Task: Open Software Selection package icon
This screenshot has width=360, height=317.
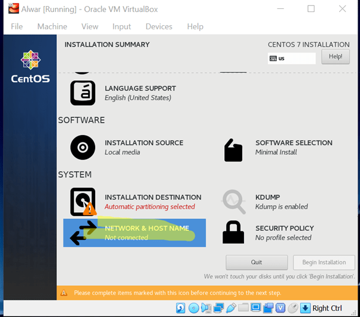Action: click(x=233, y=150)
